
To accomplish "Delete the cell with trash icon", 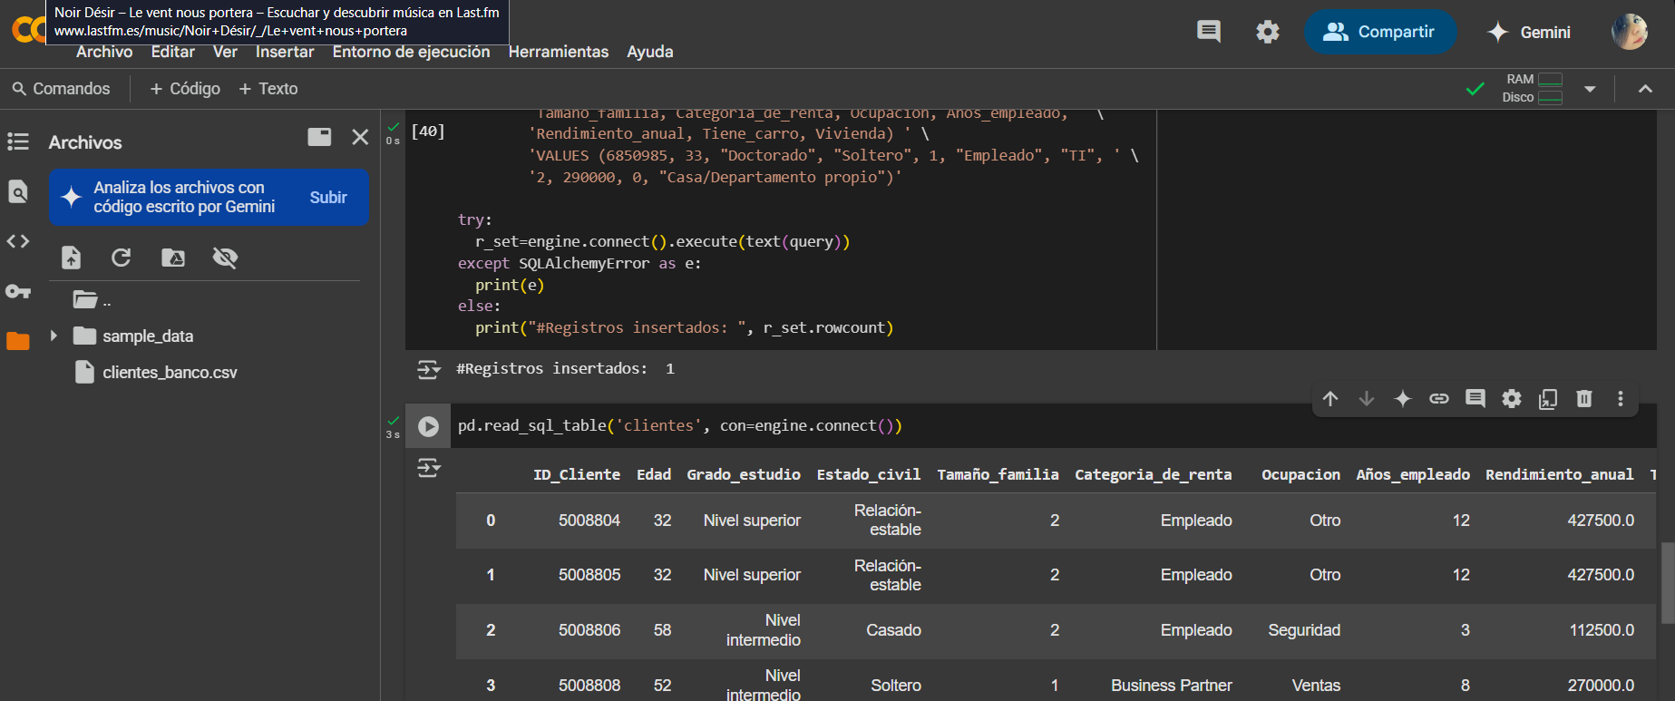I will point(1584,399).
